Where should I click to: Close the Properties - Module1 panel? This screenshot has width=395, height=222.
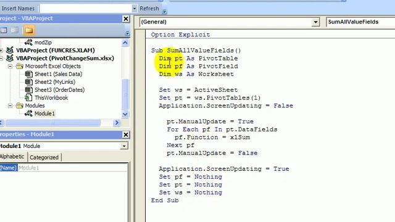(x=125, y=134)
